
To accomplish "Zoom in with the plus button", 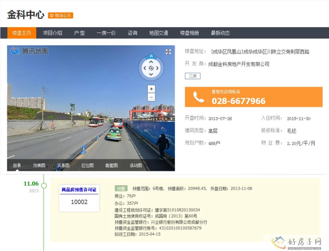I will (x=151, y=89).
